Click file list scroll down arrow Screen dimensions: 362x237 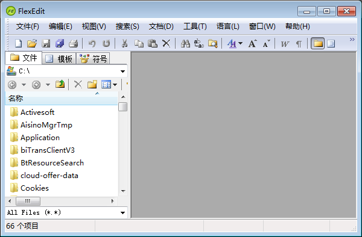coord(123,191)
